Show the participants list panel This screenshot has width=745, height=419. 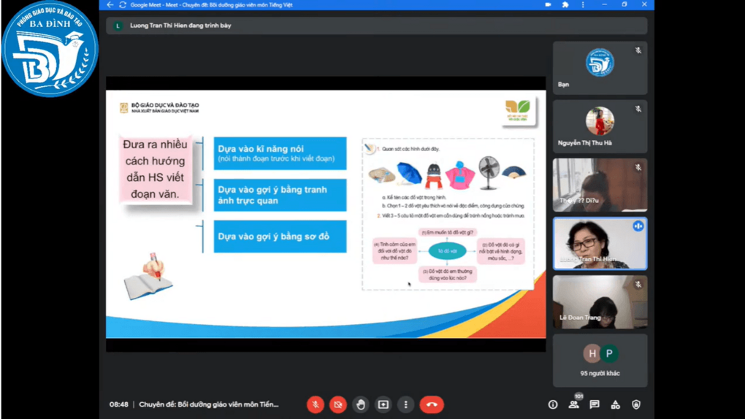pyautogui.click(x=573, y=404)
